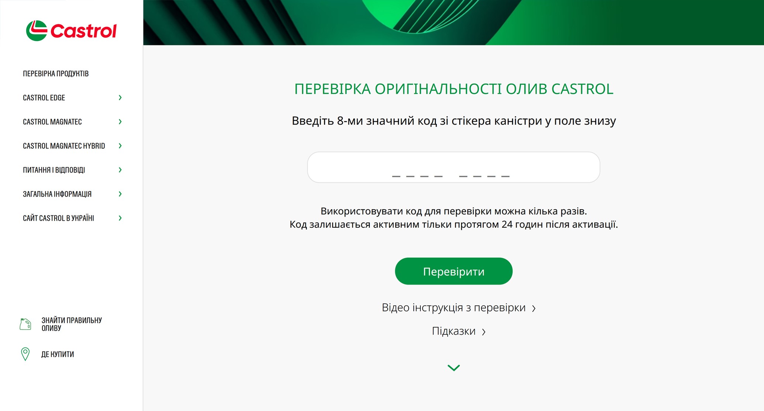
Task: Open ЗНАЙТИ ПРАВИЛЬНУ ОЛИВУ link
Action: [72, 324]
